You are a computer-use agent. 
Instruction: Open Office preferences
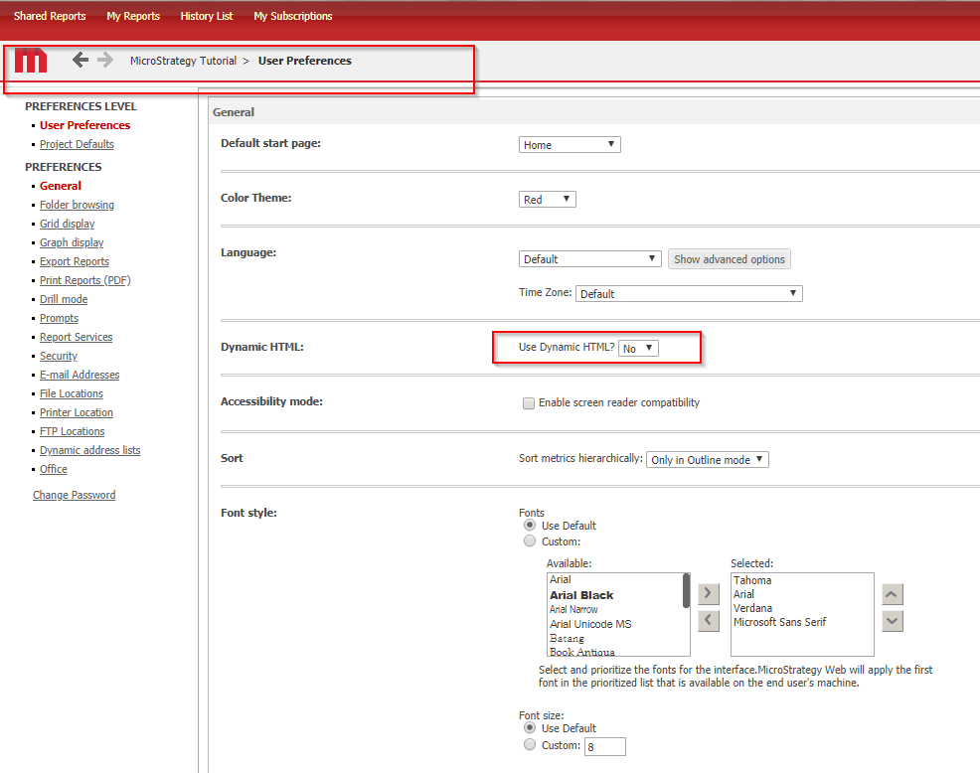(x=53, y=469)
